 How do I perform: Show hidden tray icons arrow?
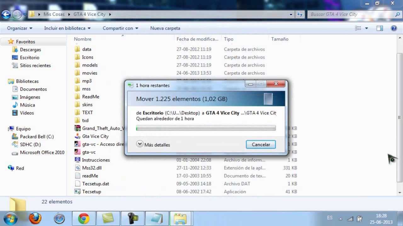[x=340, y=219]
